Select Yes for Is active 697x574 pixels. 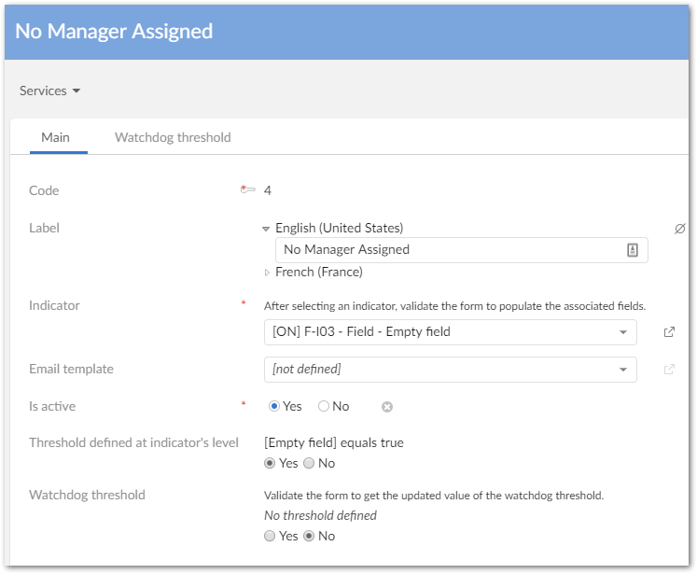pyautogui.click(x=274, y=407)
